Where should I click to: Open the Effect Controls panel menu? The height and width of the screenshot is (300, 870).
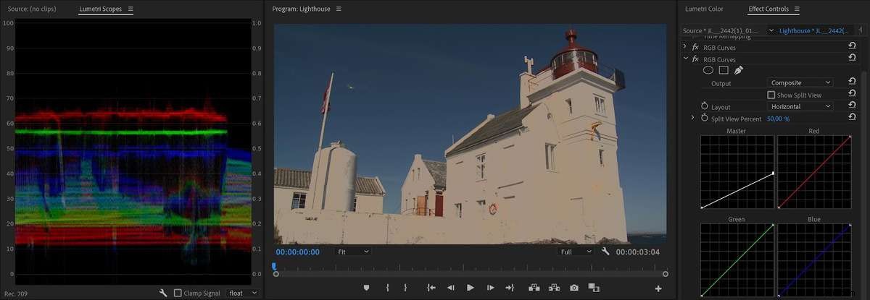[797, 9]
